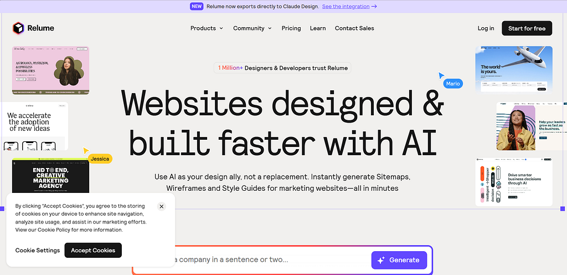Click the 'Websites designed & built faster' headline
Viewport: 567px width, 275px height.
pyautogui.click(x=283, y=123)
